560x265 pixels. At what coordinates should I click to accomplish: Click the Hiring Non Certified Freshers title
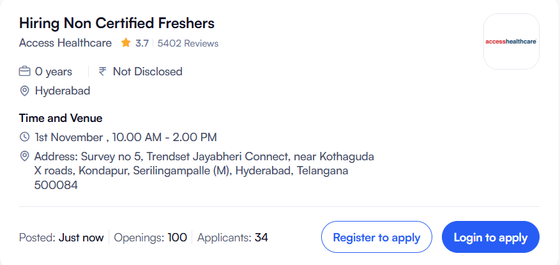point(117,24)
